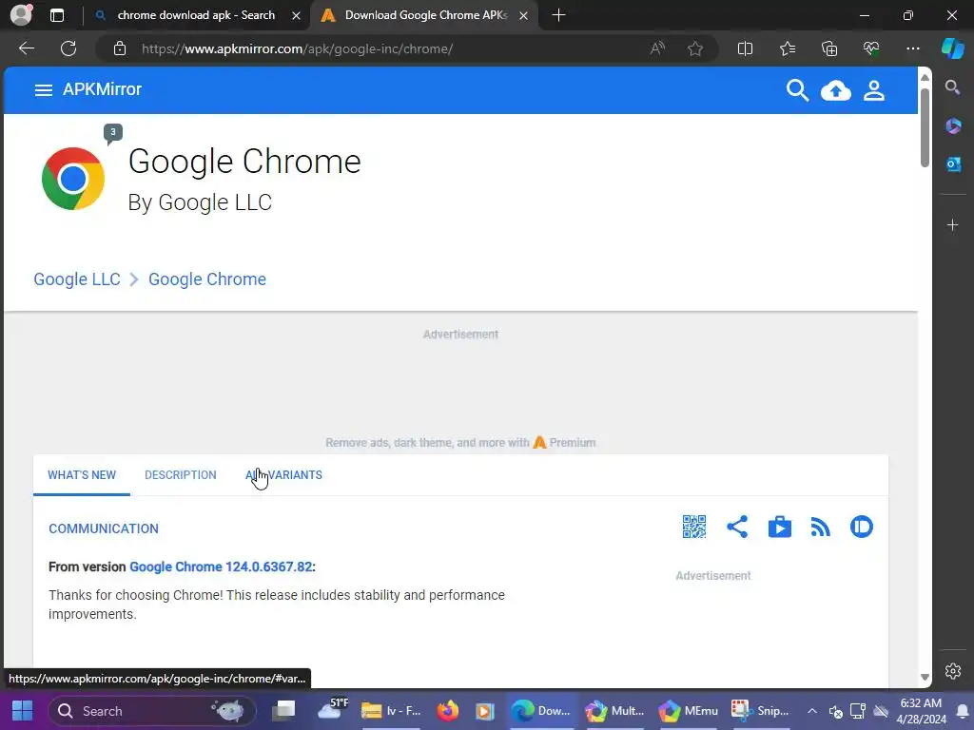
Task: Click the site info lock icon
Action: point(119,48)
